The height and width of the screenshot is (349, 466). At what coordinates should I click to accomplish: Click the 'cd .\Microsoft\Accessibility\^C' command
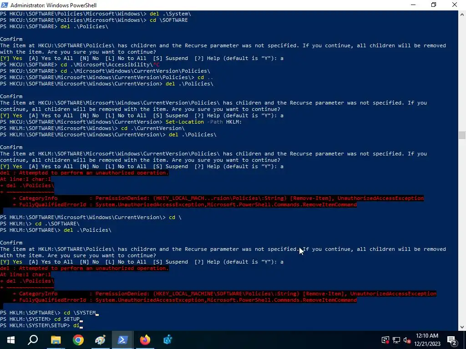click(110, 65)
